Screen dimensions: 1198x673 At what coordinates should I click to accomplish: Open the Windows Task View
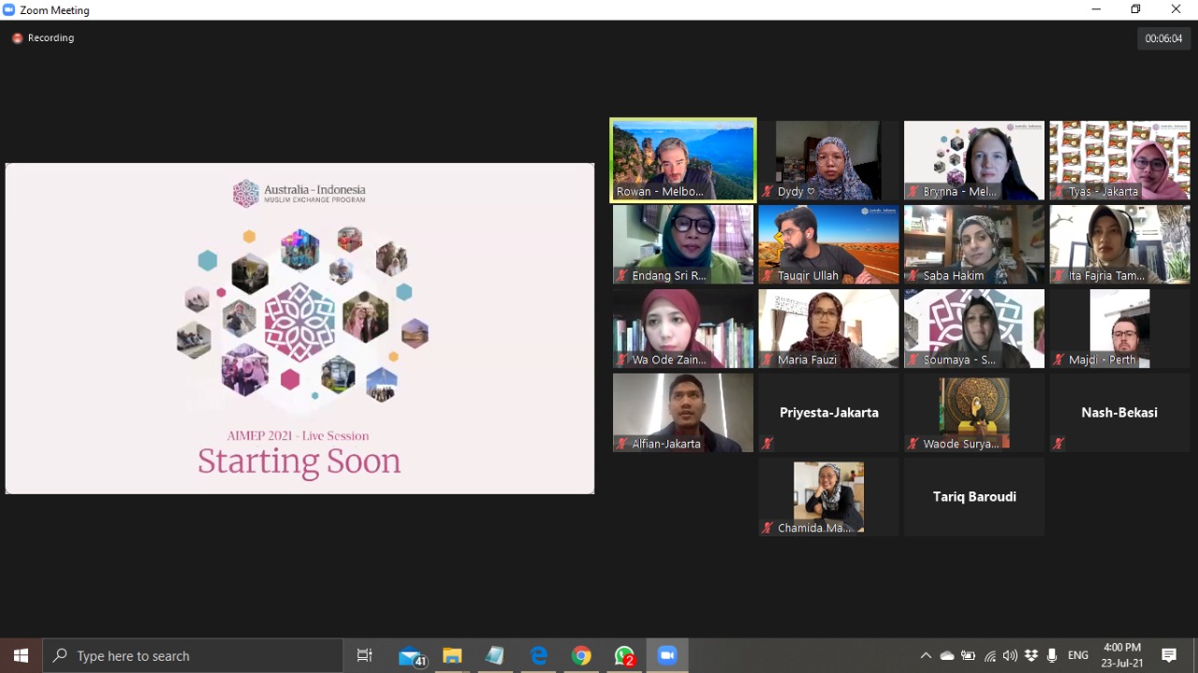pos(365,655)
